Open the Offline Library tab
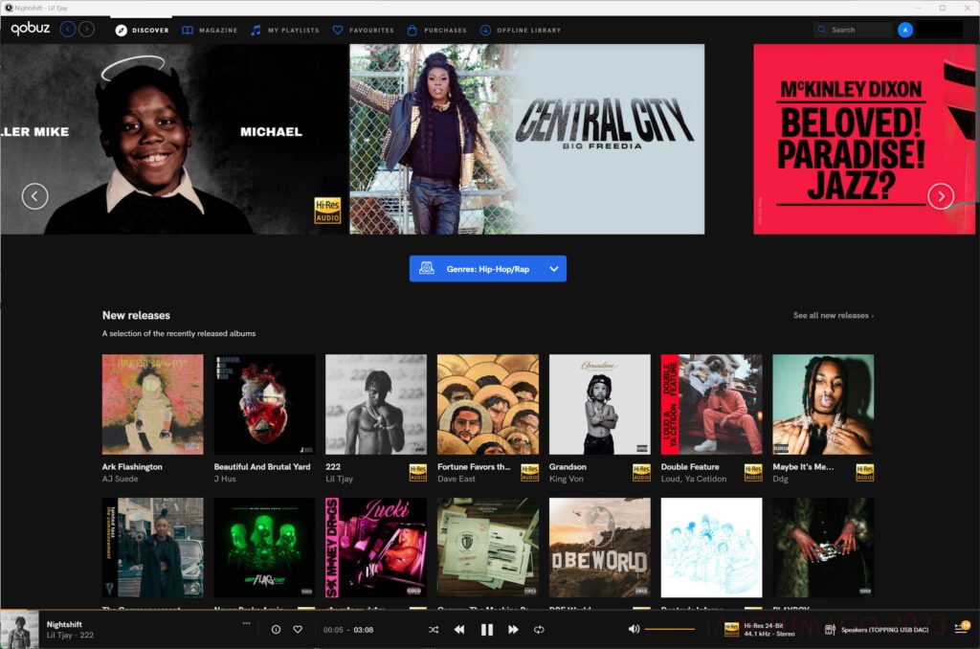Viewport: 980px width, 649px height. click(521, 30)
